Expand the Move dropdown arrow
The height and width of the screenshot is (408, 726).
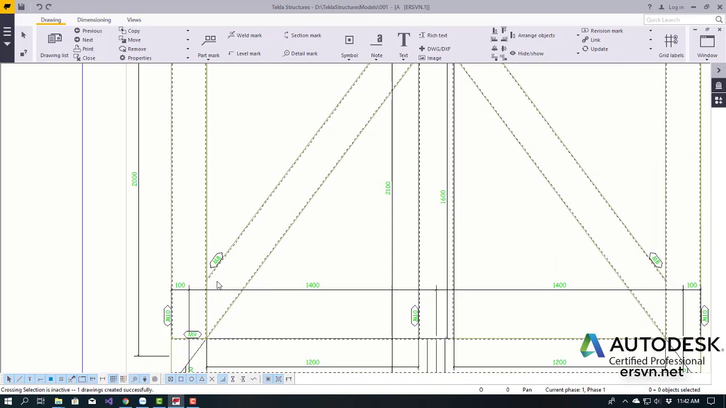point(188,40)
